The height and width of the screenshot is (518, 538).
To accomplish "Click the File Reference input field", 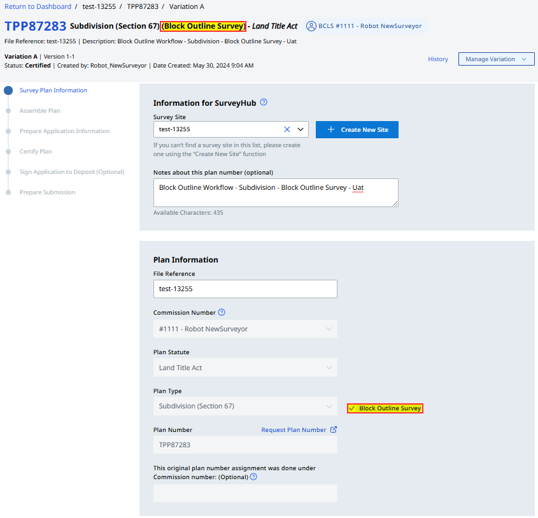I will click(245, 289).
